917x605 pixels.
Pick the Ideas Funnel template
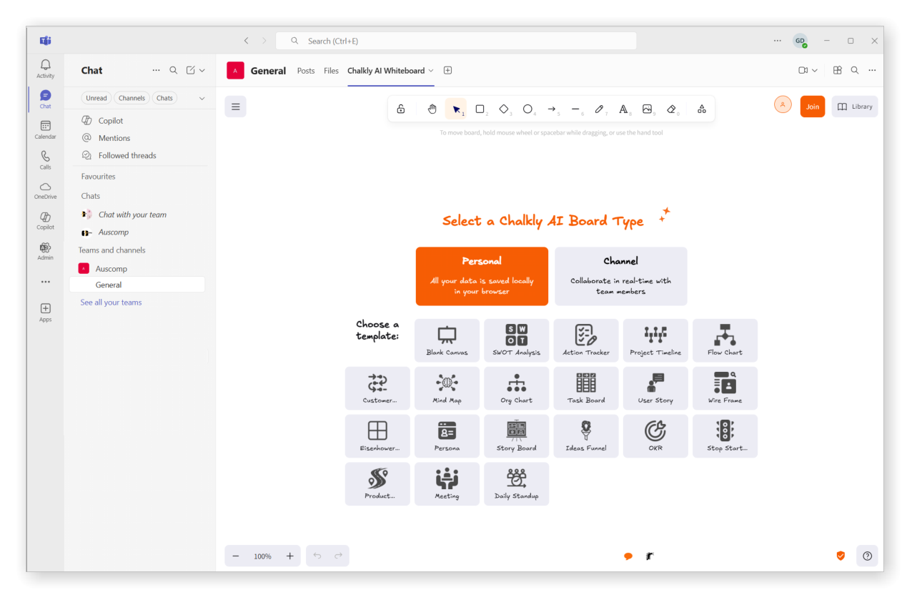tap(585, 436)
